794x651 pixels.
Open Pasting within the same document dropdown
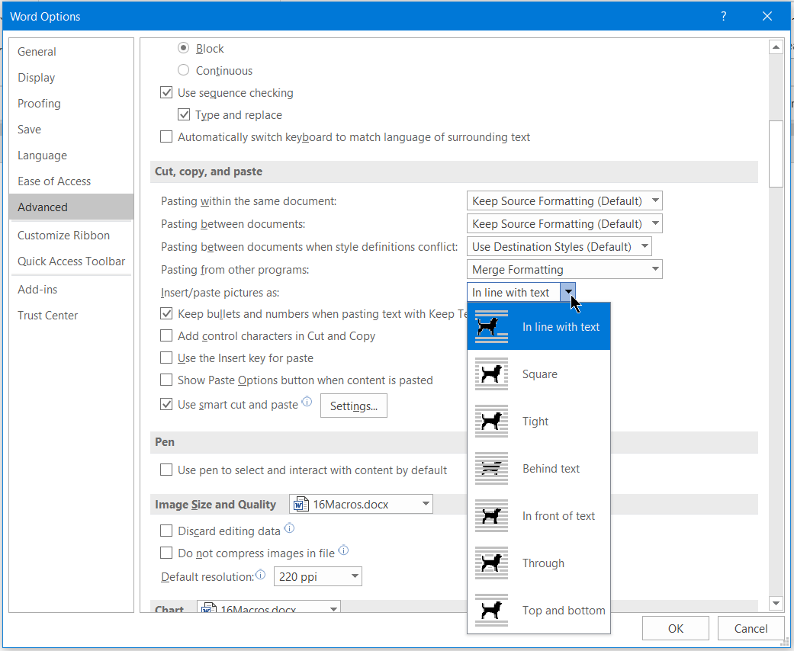point(564,201)
